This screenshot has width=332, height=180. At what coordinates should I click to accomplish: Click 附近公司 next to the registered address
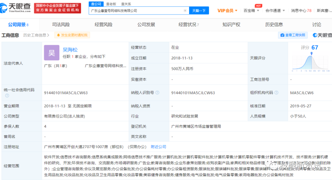(158, 147)
